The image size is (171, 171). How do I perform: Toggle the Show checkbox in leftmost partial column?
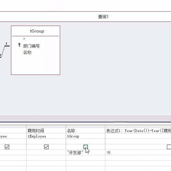click(x=7, y=147)
